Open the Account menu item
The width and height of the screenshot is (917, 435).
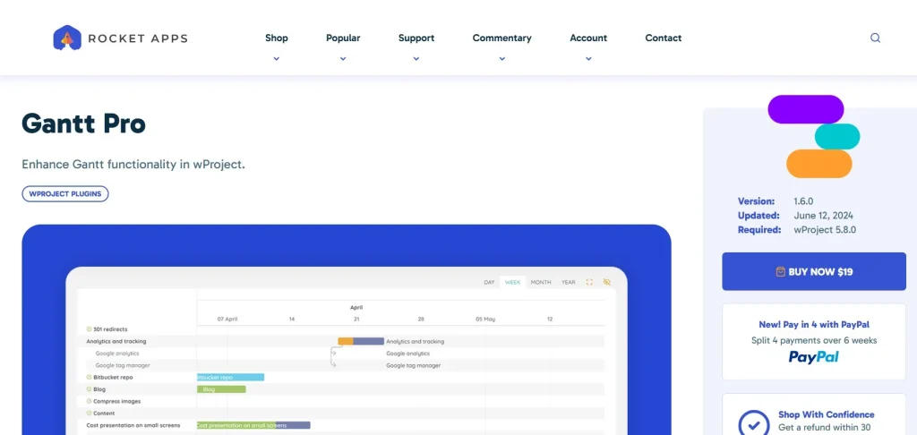588,38
